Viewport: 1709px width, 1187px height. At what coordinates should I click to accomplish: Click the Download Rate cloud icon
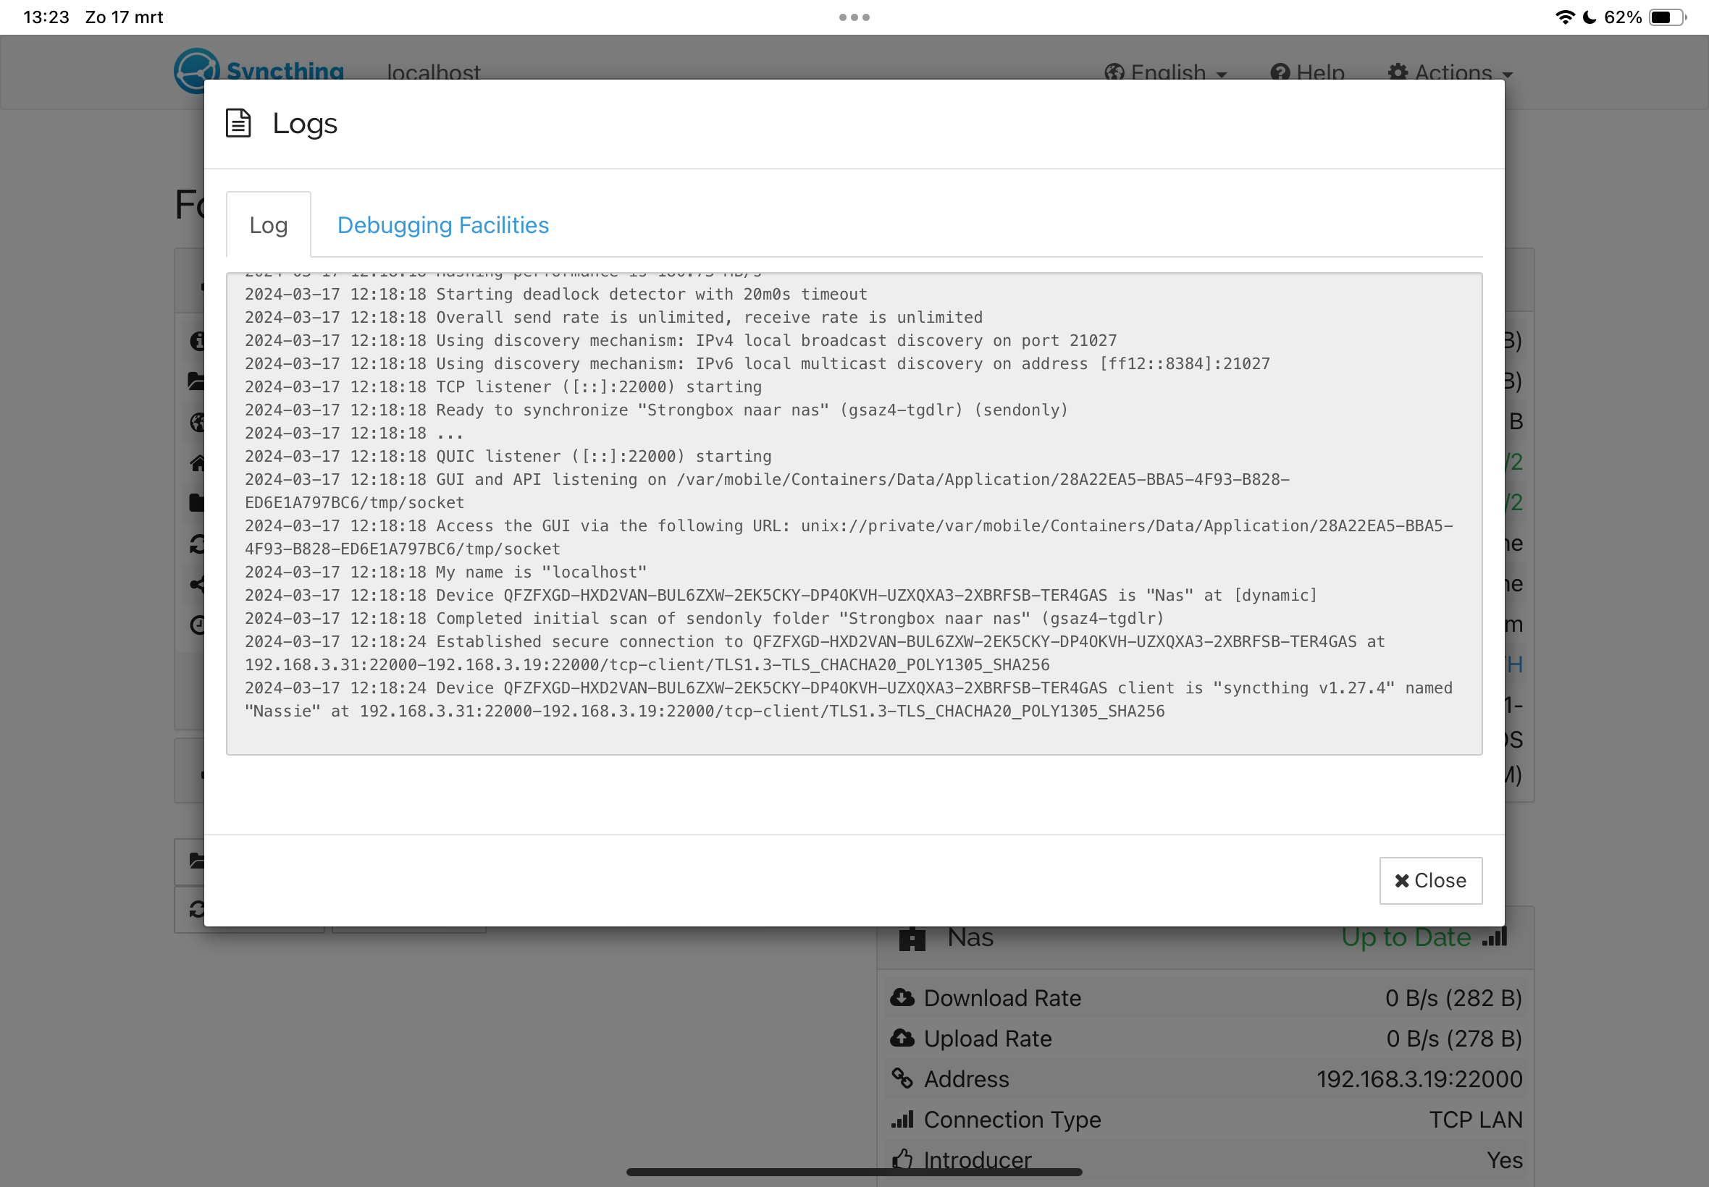(903, 997)
